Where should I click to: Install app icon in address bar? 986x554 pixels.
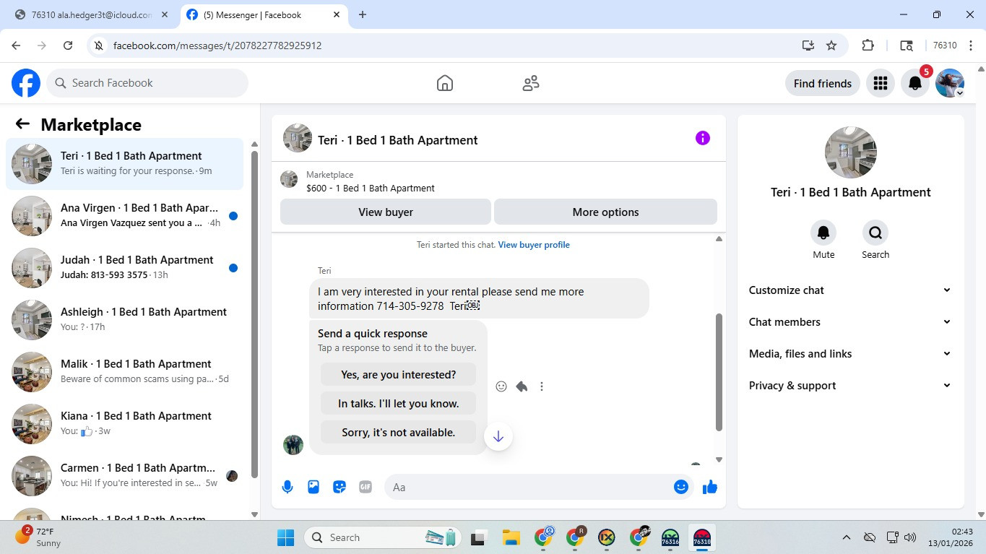(x=808, y=46)
